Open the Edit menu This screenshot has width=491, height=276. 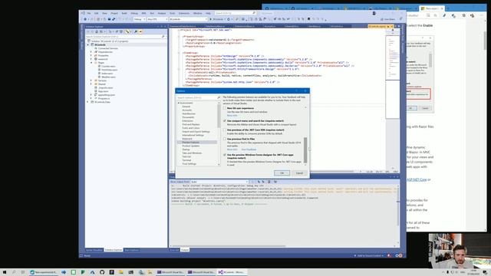click(96, 14)
